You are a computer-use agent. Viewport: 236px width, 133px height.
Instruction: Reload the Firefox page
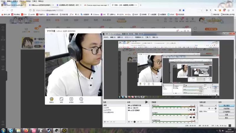click(12, 10)
